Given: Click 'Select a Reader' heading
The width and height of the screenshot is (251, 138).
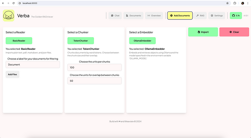Looking at the screenshot, I should pos(15,32).
